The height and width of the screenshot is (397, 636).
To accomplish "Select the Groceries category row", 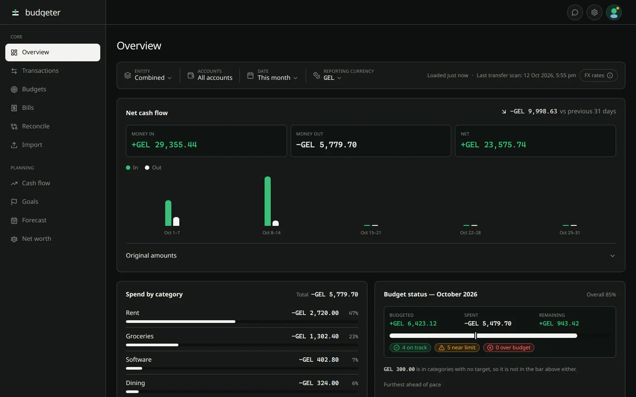I will click(x=242, y=339).
